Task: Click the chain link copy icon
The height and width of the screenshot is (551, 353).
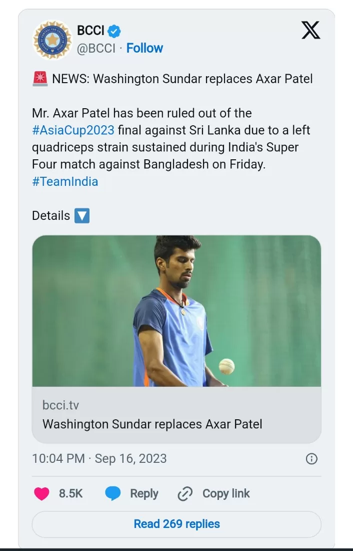Action: (x=185, y=494)
